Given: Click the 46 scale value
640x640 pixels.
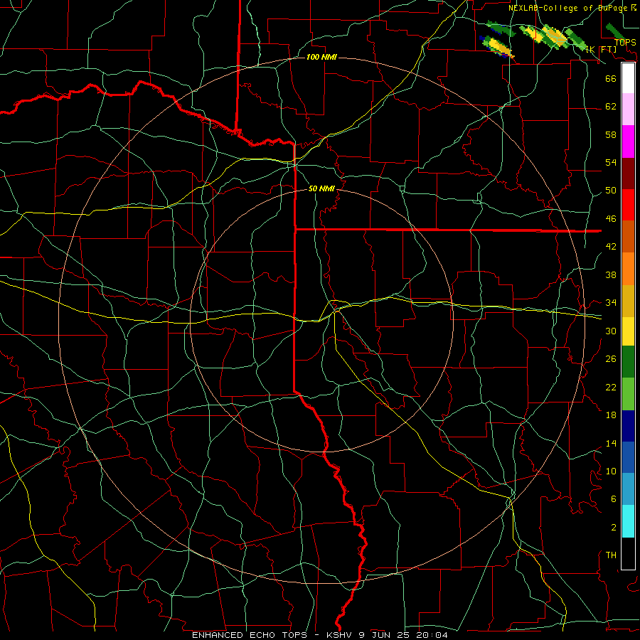Looking at the screenshot, I should pos(611,219).
